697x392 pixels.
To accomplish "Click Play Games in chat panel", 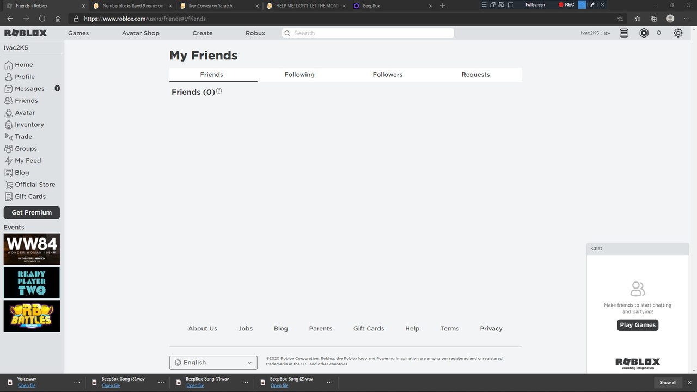I will pyautogui.click(x=638, y=325).
